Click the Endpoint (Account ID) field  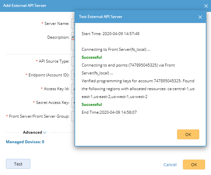[x=73, y=75]
